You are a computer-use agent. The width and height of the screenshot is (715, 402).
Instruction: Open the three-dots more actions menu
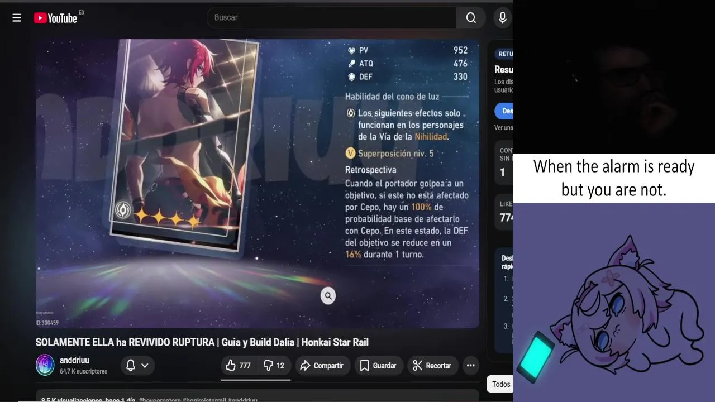(x=471, y=366)
